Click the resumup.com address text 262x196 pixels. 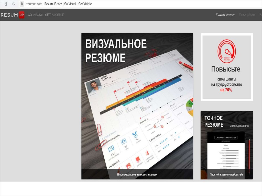pos(34,4)
